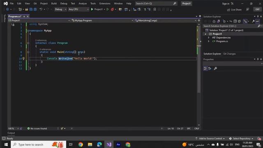This screenshot has width=263, height=148.
Task: Click the Search (Ctrl+Q) box
Action: [156, 4]
